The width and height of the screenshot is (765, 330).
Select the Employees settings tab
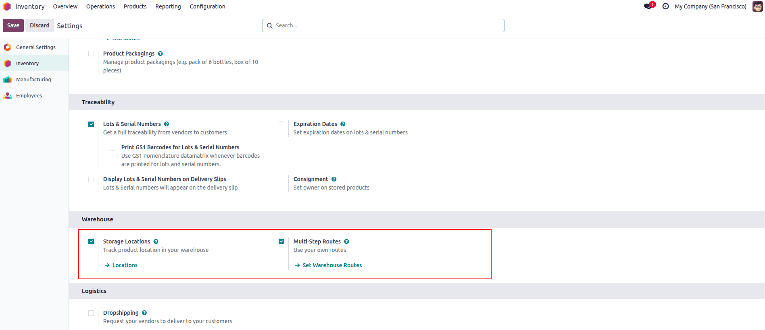pyautogui.click(x=34, y=95)
